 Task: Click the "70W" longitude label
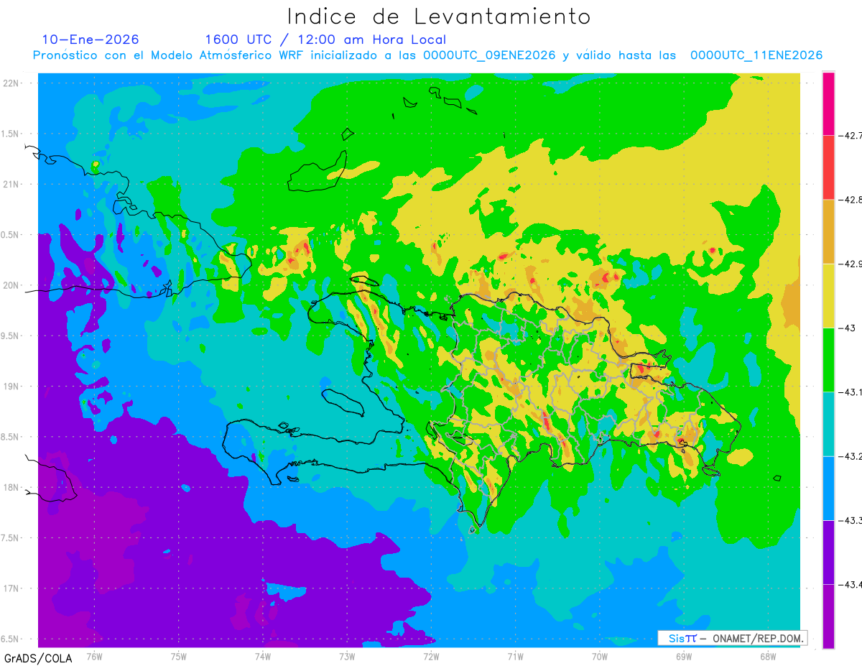click(600, 656)
